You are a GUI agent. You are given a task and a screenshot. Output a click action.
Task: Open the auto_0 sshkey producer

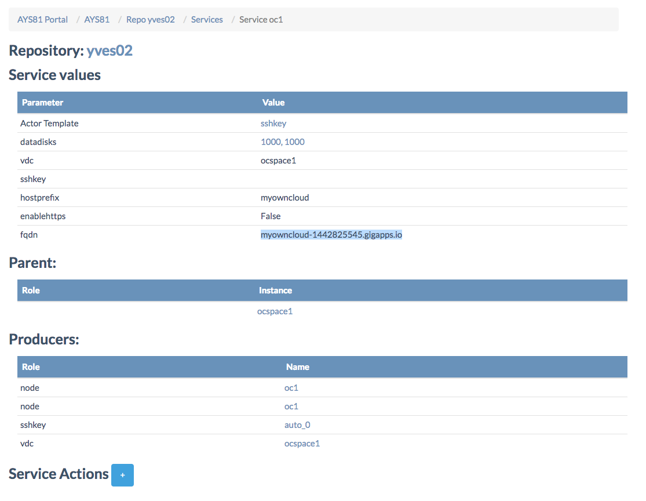coord(297,425)
